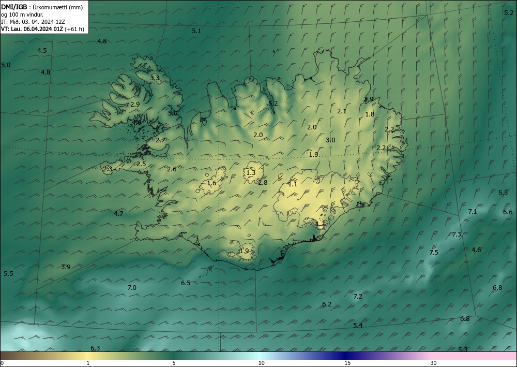Click the 2.6 value on the map
The width and height of the screenshot is (517, 367).
point(172,169)
